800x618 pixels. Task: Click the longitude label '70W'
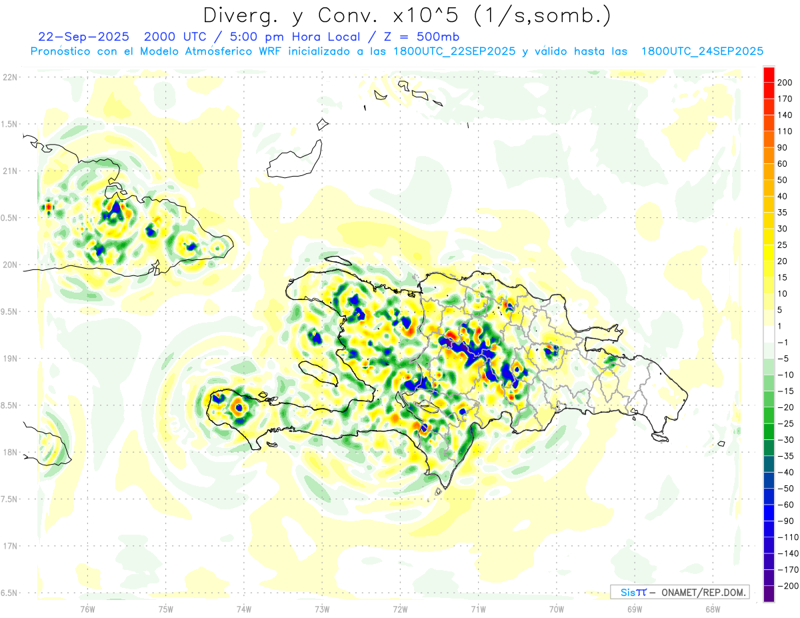pyautogui.click(x=557, y=609)
